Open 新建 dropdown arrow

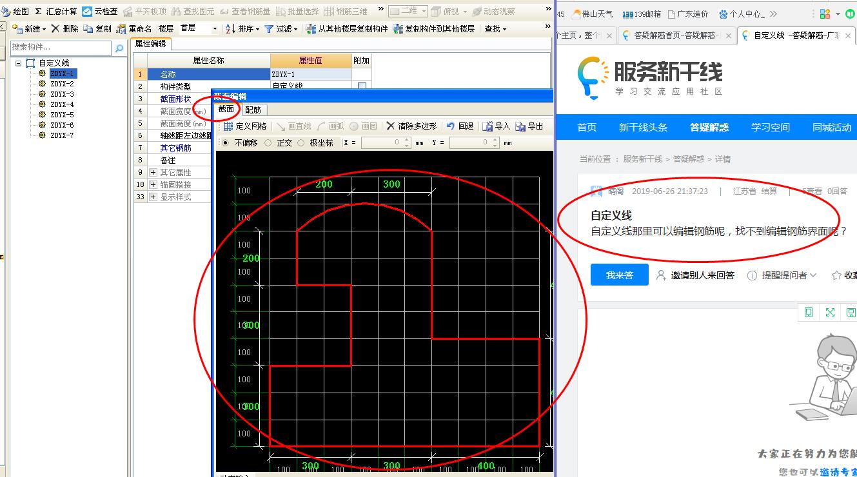click(x=44, y=29)
